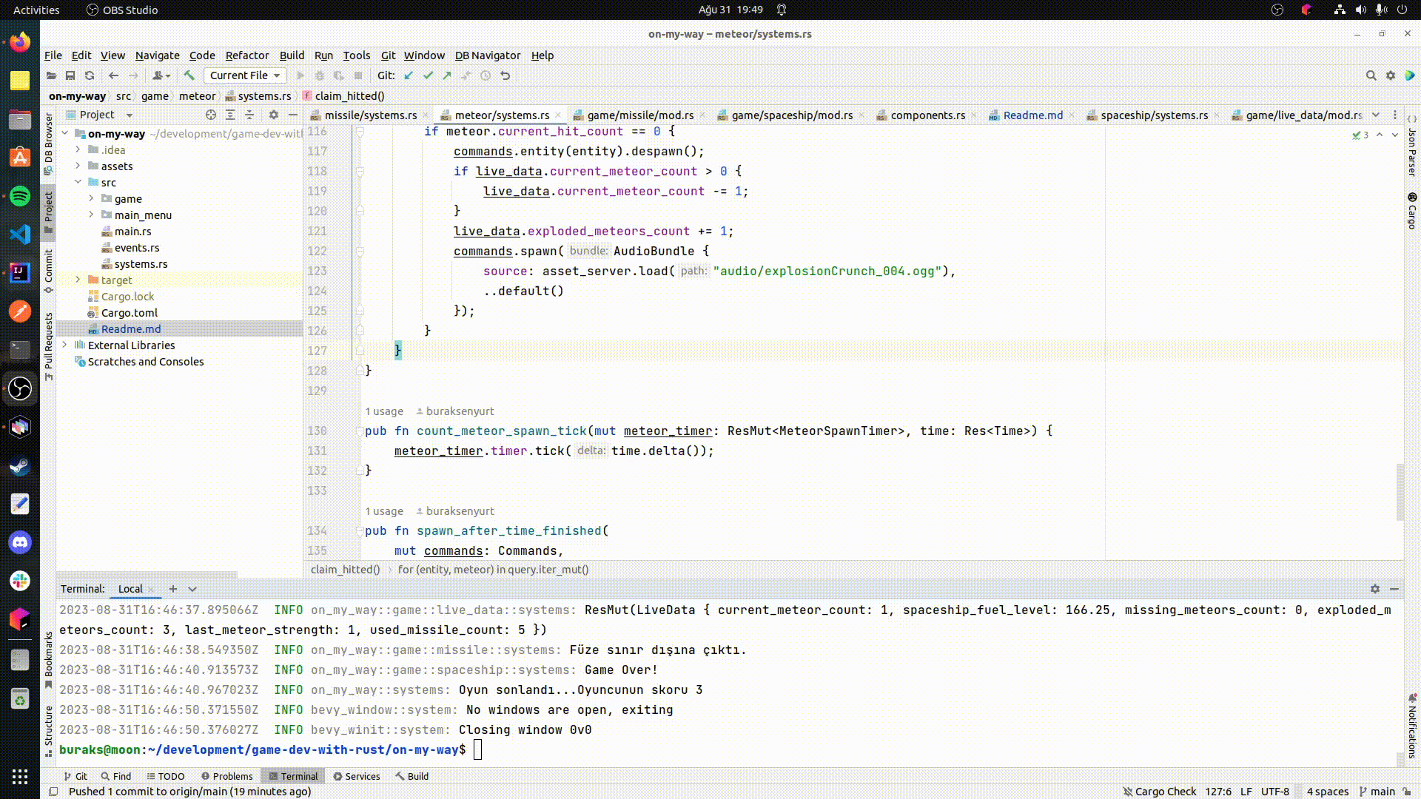Screen dimensions: 1421x799
Task: Click Git update project arrow icon
Action: click(409, 75)
